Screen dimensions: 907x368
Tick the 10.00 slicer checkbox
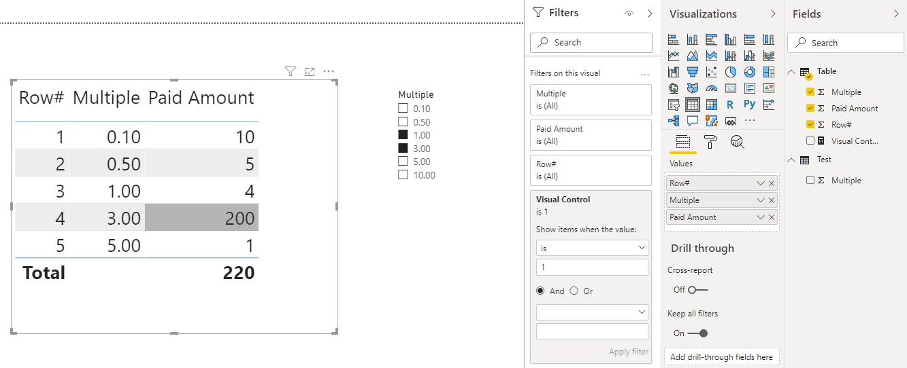click(x=403, y=174)
